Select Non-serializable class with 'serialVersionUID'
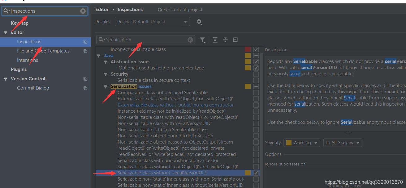Viewport: 406px width, 188px height. point(164,123)
